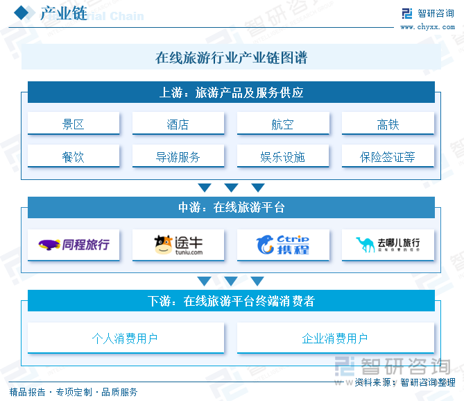The image size is (464, 401).
Task: Select the 娱乐设施 box
Action: coord(283,156)
